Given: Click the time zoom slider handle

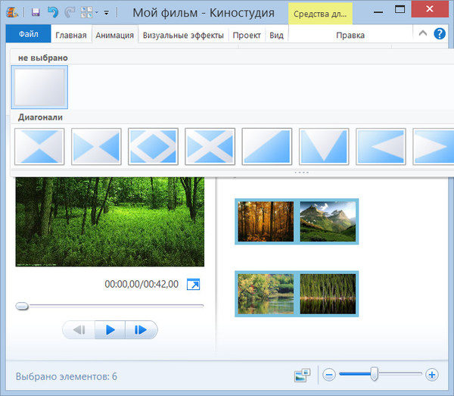Looking at the screenshot, I should point(374,374).
